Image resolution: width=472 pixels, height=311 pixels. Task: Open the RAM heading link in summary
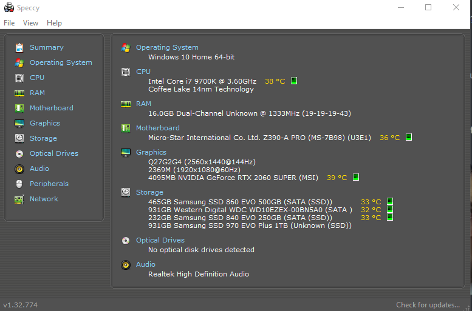143,104
